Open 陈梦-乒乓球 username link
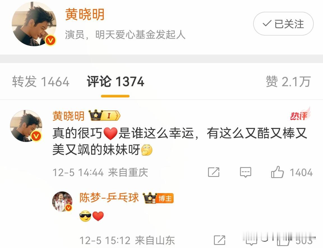Screen dimensions: 323x248 pyautogui.click(x=109, y=198)
